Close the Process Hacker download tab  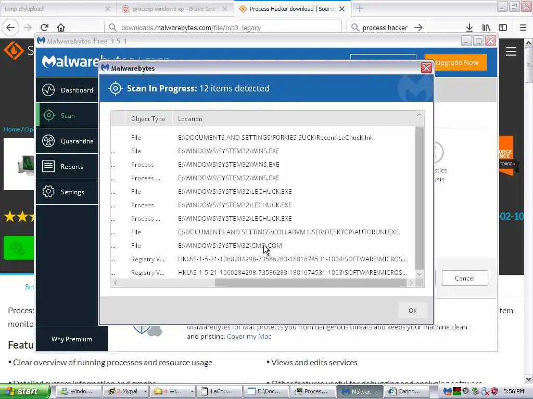click(342, 9)
